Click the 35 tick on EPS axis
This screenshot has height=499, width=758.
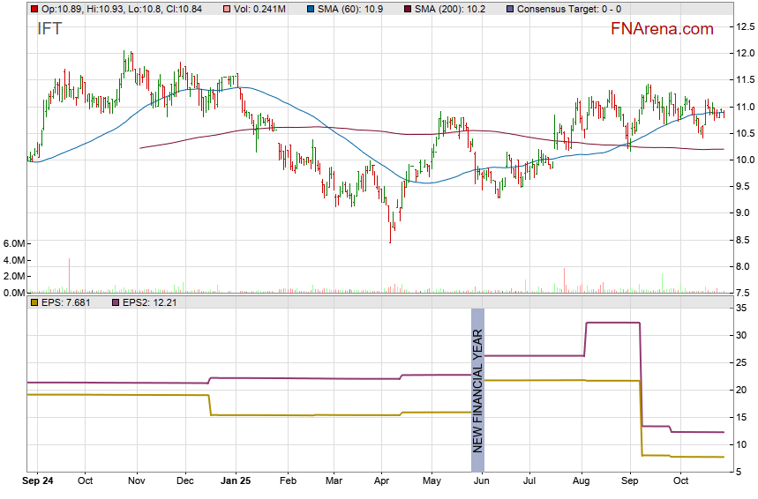pos(742,308)
